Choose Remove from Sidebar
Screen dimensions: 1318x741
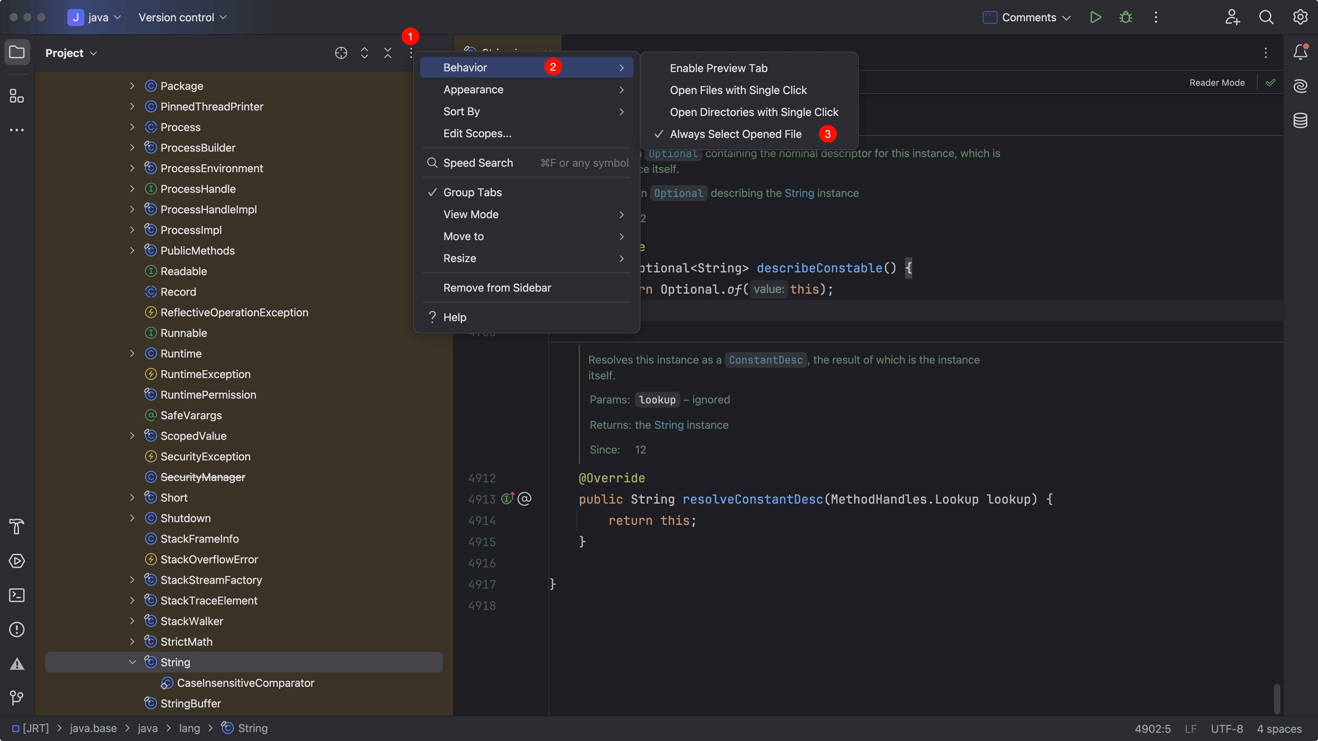coord(497,288)
